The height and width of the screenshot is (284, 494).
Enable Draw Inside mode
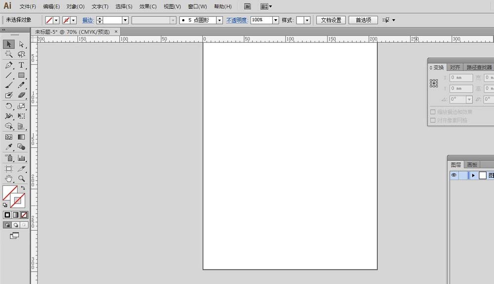pos(24,225)
